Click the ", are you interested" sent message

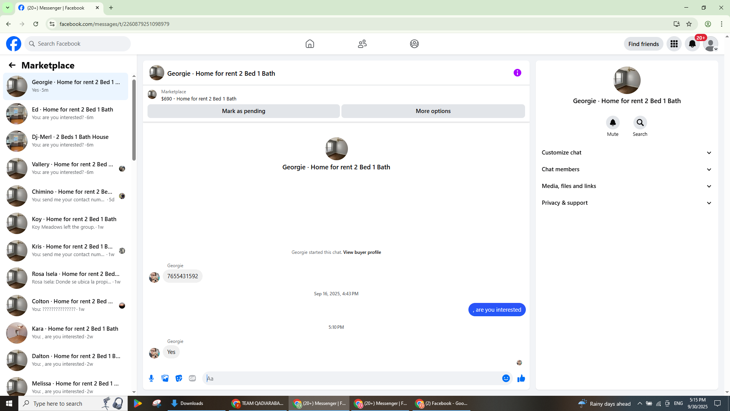click(497, 310)
